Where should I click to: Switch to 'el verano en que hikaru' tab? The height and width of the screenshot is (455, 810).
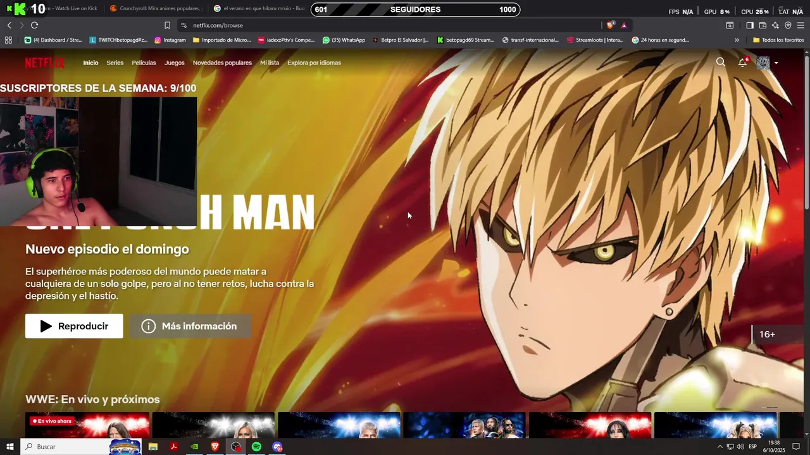point(259,9)
